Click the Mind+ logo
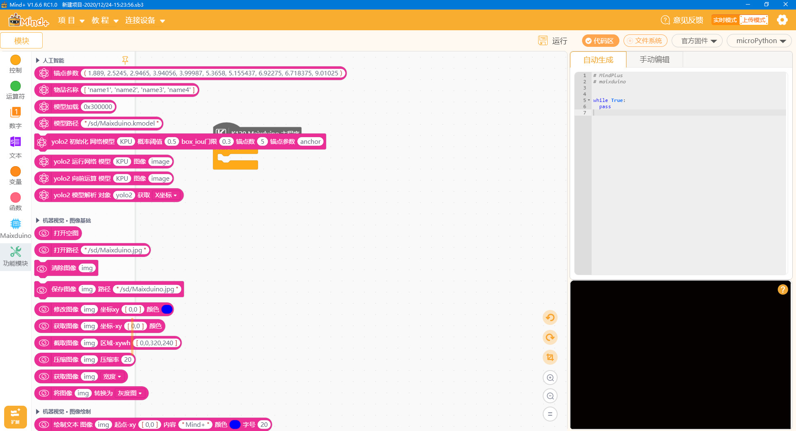This screenshot has width=796, height=431. 29,20
